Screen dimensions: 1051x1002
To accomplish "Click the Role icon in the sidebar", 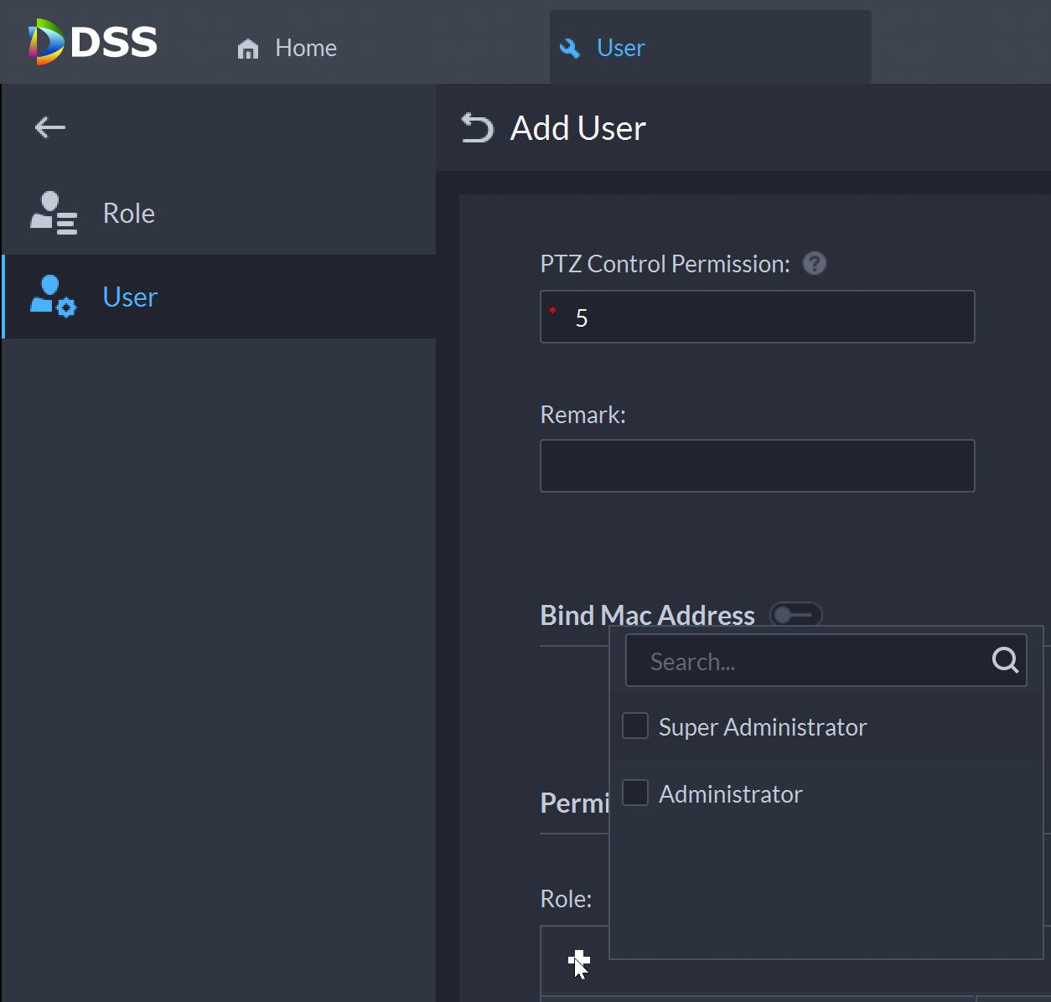I will 54,213.
